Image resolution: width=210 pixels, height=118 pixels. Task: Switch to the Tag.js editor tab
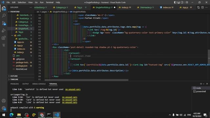tap(79, 8)
